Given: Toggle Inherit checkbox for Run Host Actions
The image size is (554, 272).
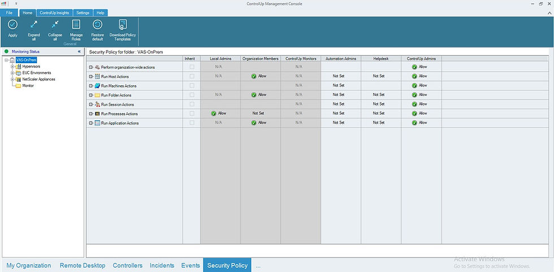Looking at the screenshot, I should 192,76.
